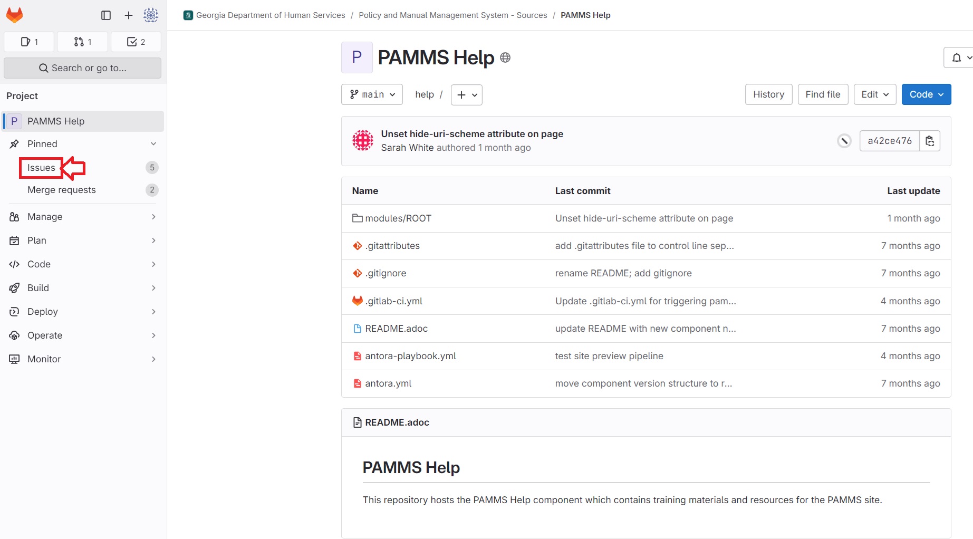The width and height of the screenshot is (973, 539).
Task: Open the user avatar menu
Action: [x=151, y=15]
